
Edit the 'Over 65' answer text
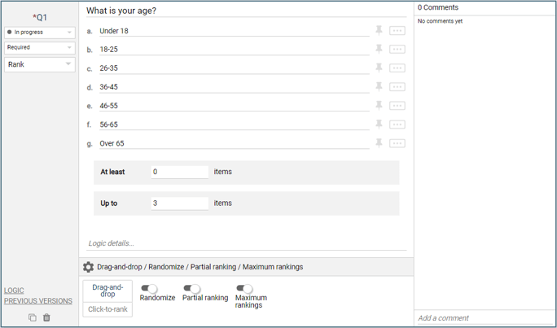[x=235, y=143]
